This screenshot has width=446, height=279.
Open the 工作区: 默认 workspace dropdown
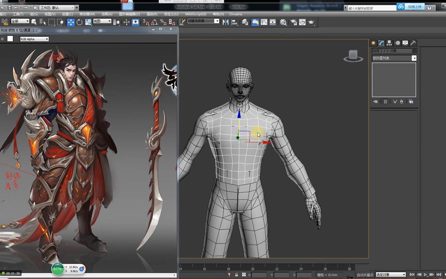[57, 8]
